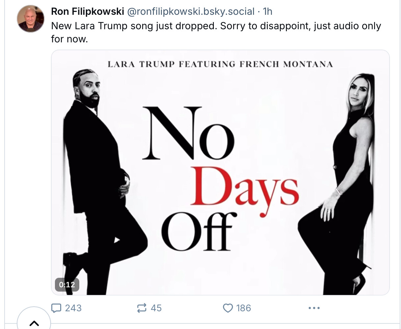Click the "Lara Trump Featuring French Montana" caption
The image size is (401, 329).
coord(220,64)
